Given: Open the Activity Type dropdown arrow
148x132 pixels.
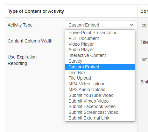Looking at the screenshot, I should (132, 25).
